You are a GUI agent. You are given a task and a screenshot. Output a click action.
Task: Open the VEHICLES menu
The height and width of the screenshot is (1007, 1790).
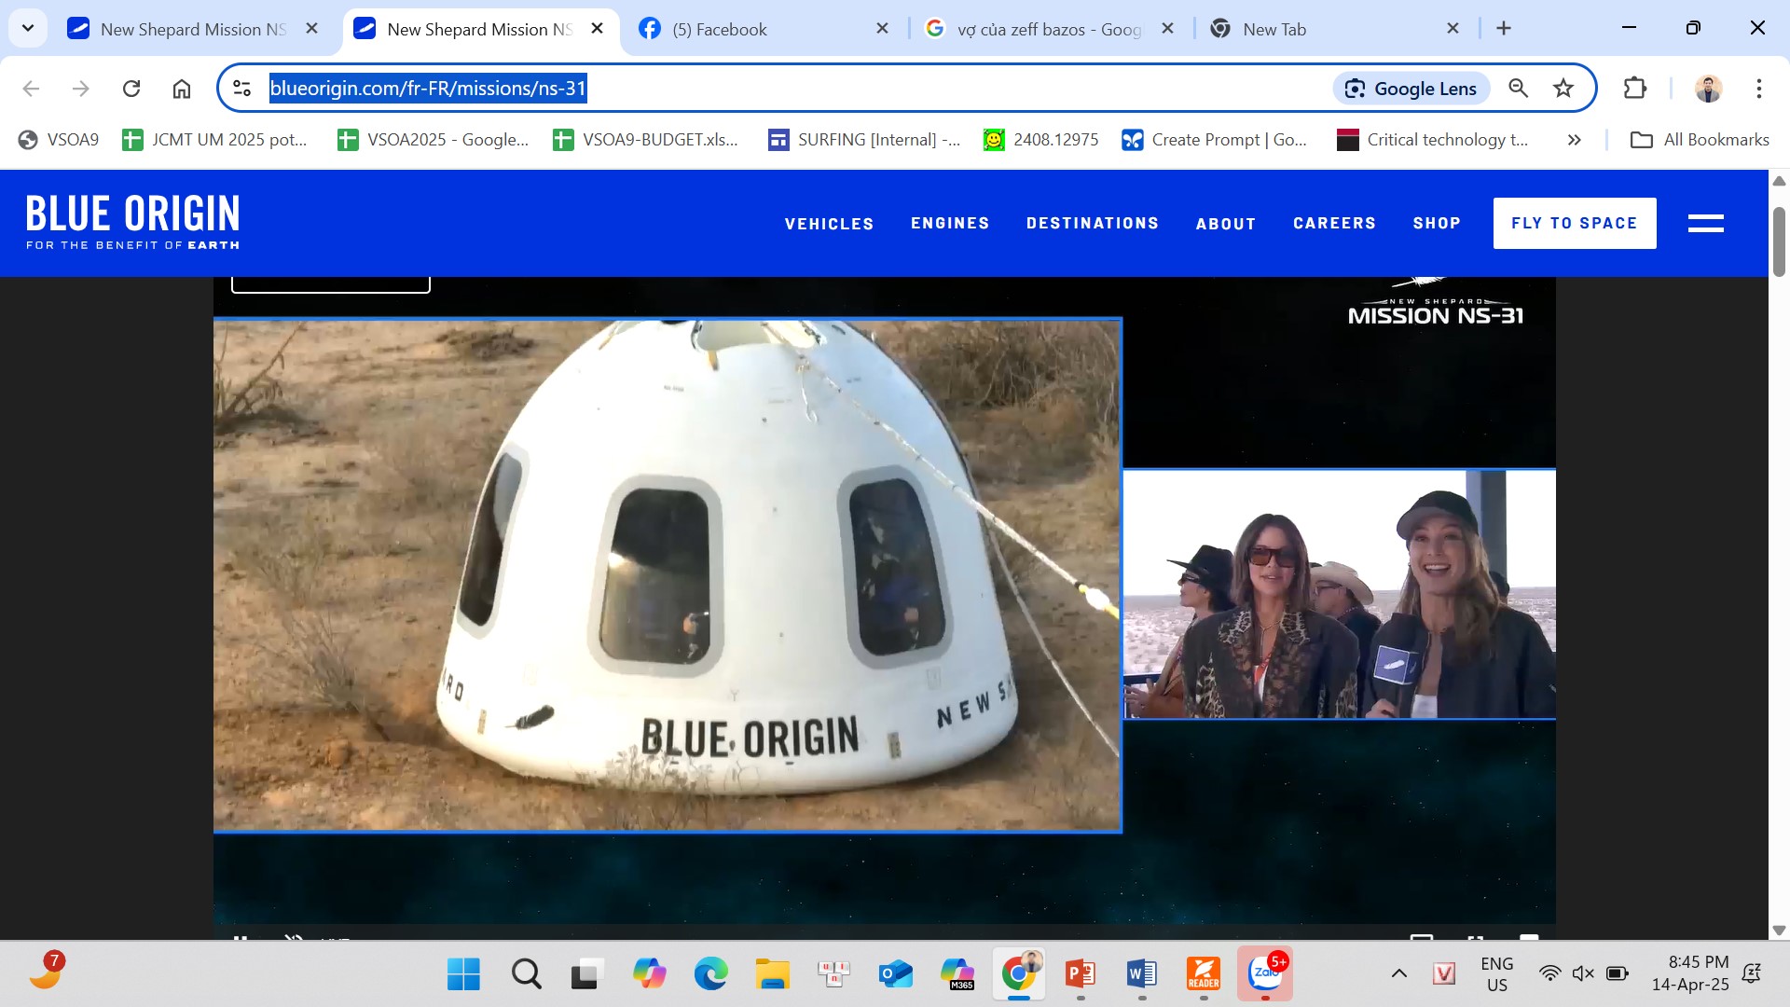click(x=829, y=224)
